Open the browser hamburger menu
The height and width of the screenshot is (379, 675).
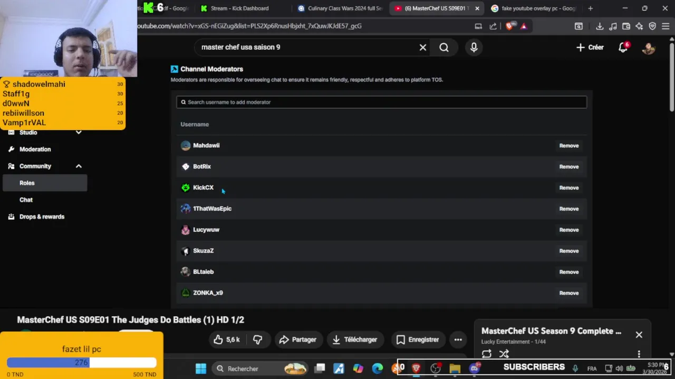pos(666,26)
